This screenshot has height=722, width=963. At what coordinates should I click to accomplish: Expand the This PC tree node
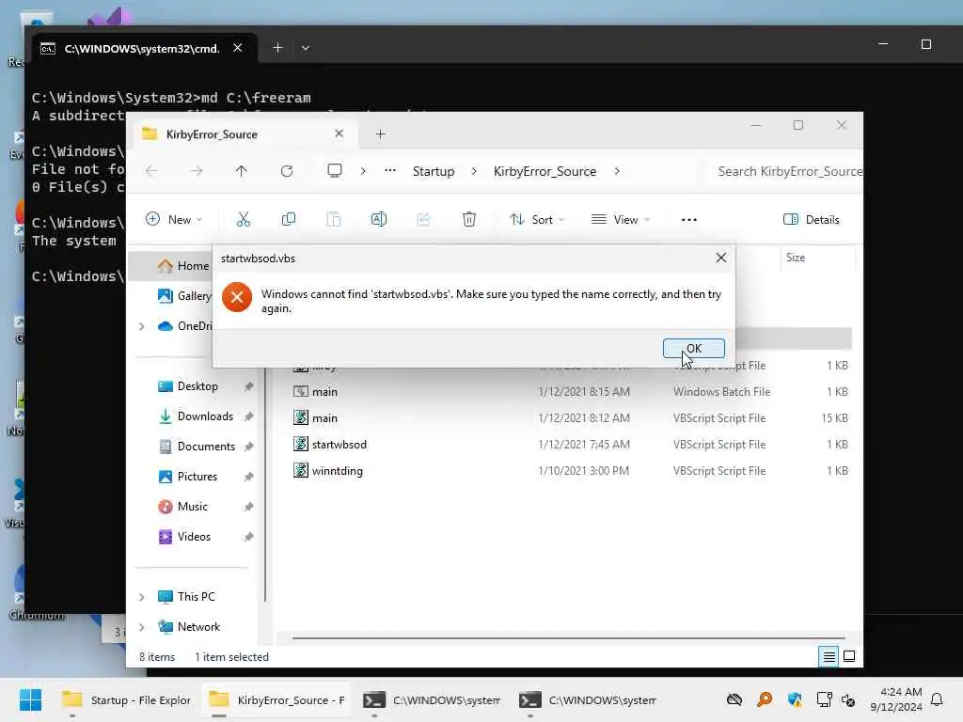click(142, 597)
